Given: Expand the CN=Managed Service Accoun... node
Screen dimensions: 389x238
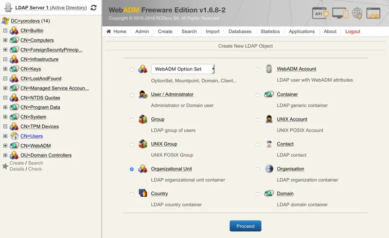Looking at the screenshot, I should pos(5,88).
